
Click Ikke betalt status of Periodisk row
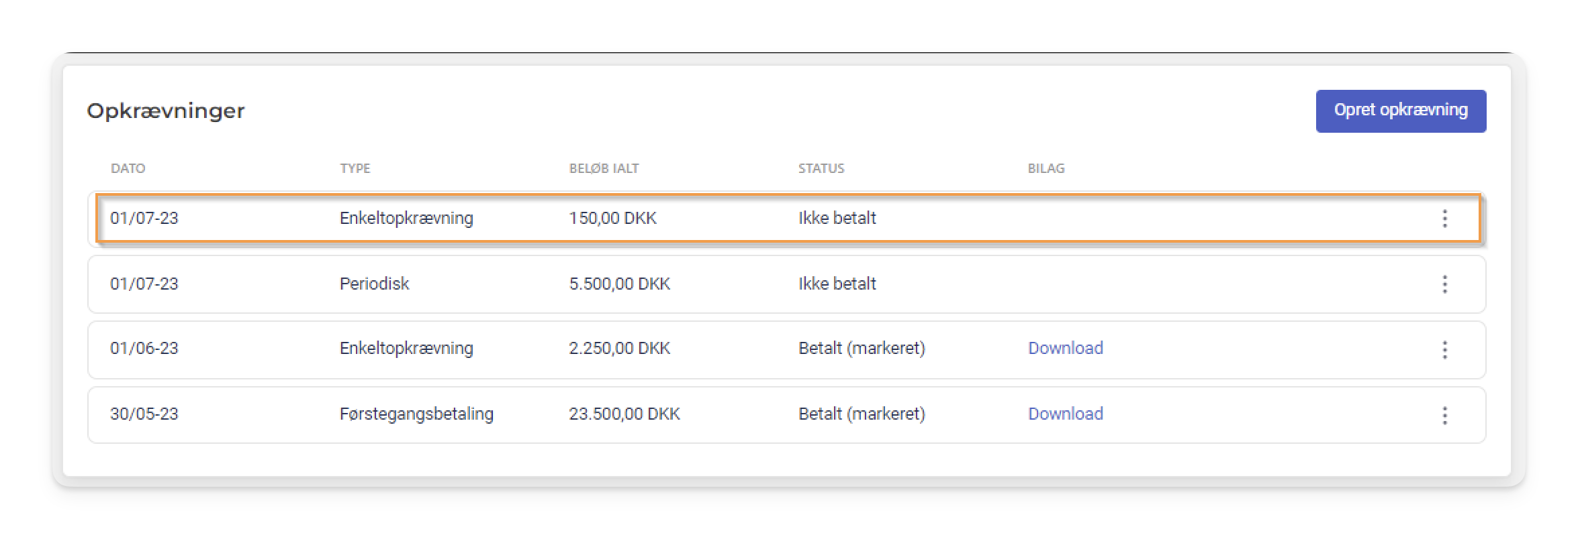click(x=837, y=284)
